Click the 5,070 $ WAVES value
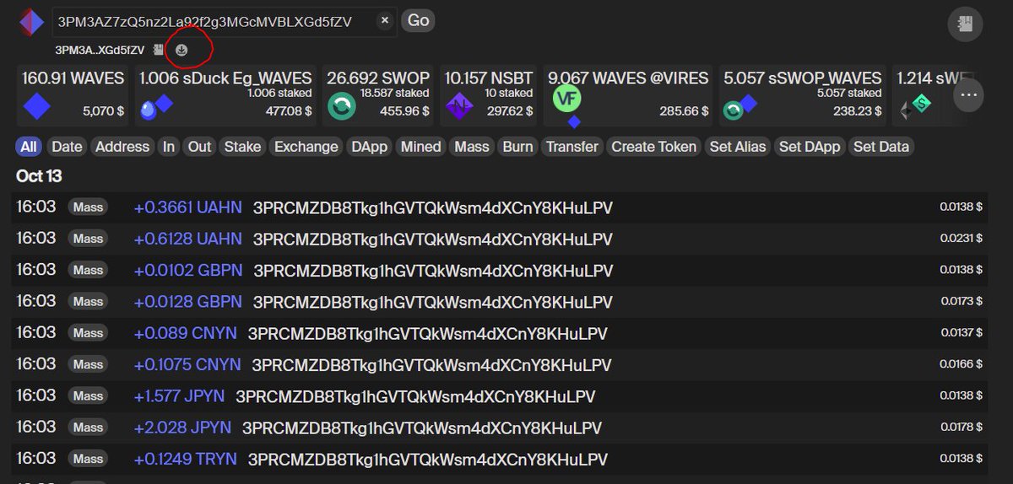The height and width of the screenshot is (484, 1013). pos(103,110)
